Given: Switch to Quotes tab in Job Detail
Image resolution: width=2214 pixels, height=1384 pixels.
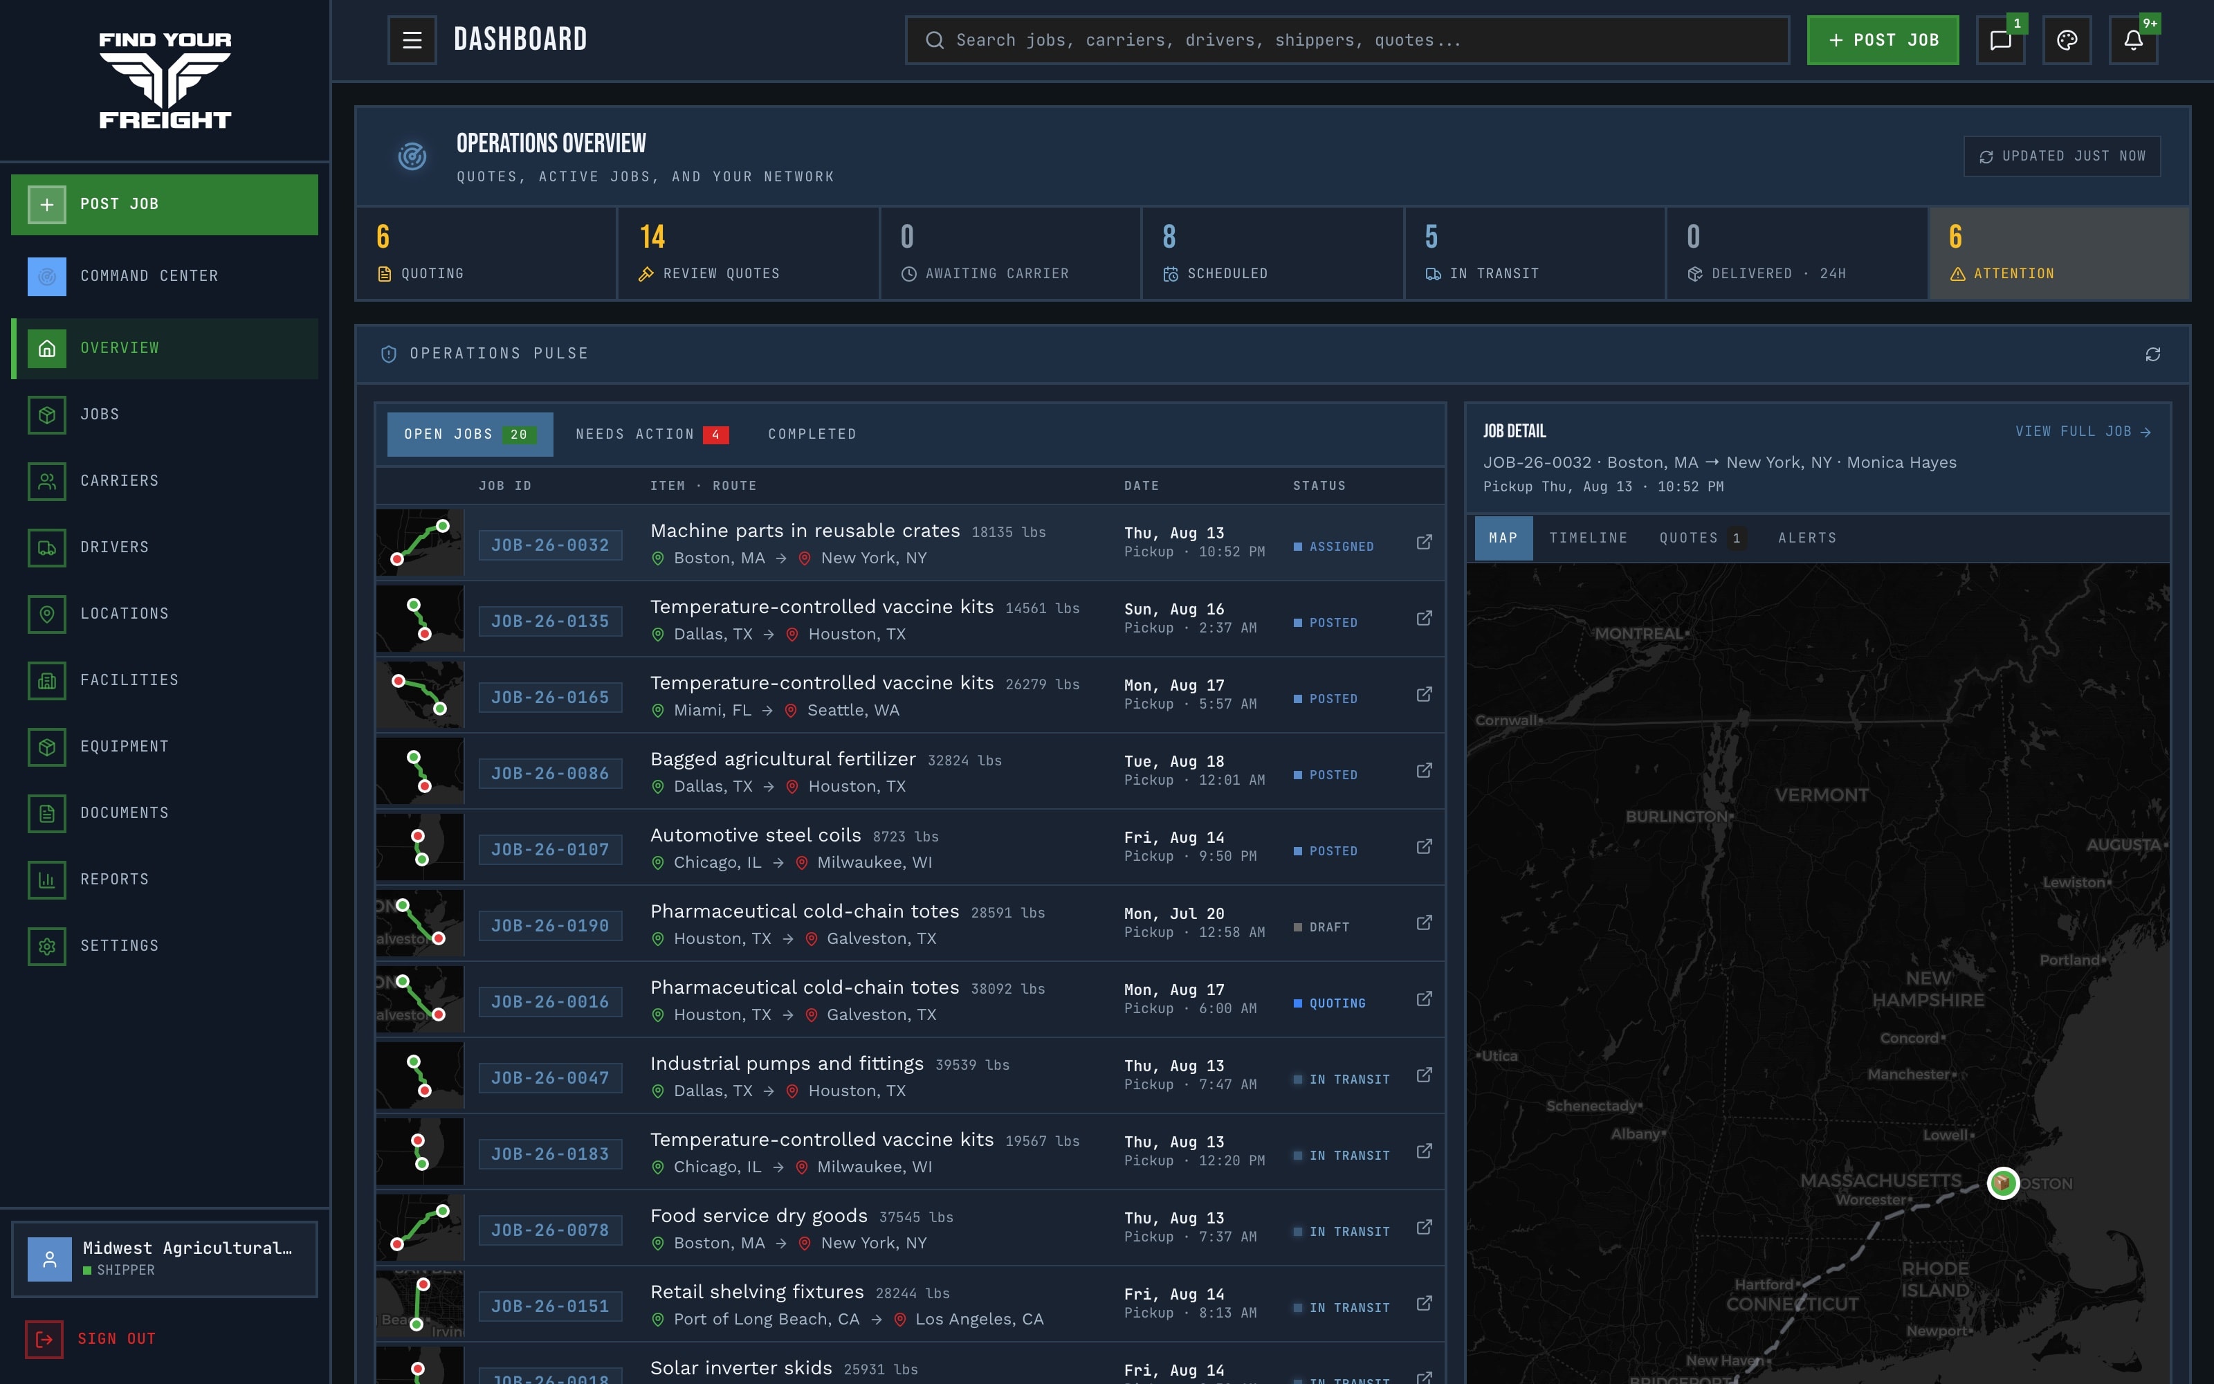Looking at the screenshot, I should tap(1702, 538).
